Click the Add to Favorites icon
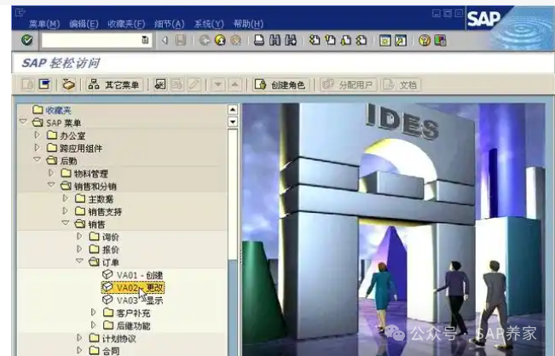The height and width of the screenshot is (356, 555). tap(160, 84)
